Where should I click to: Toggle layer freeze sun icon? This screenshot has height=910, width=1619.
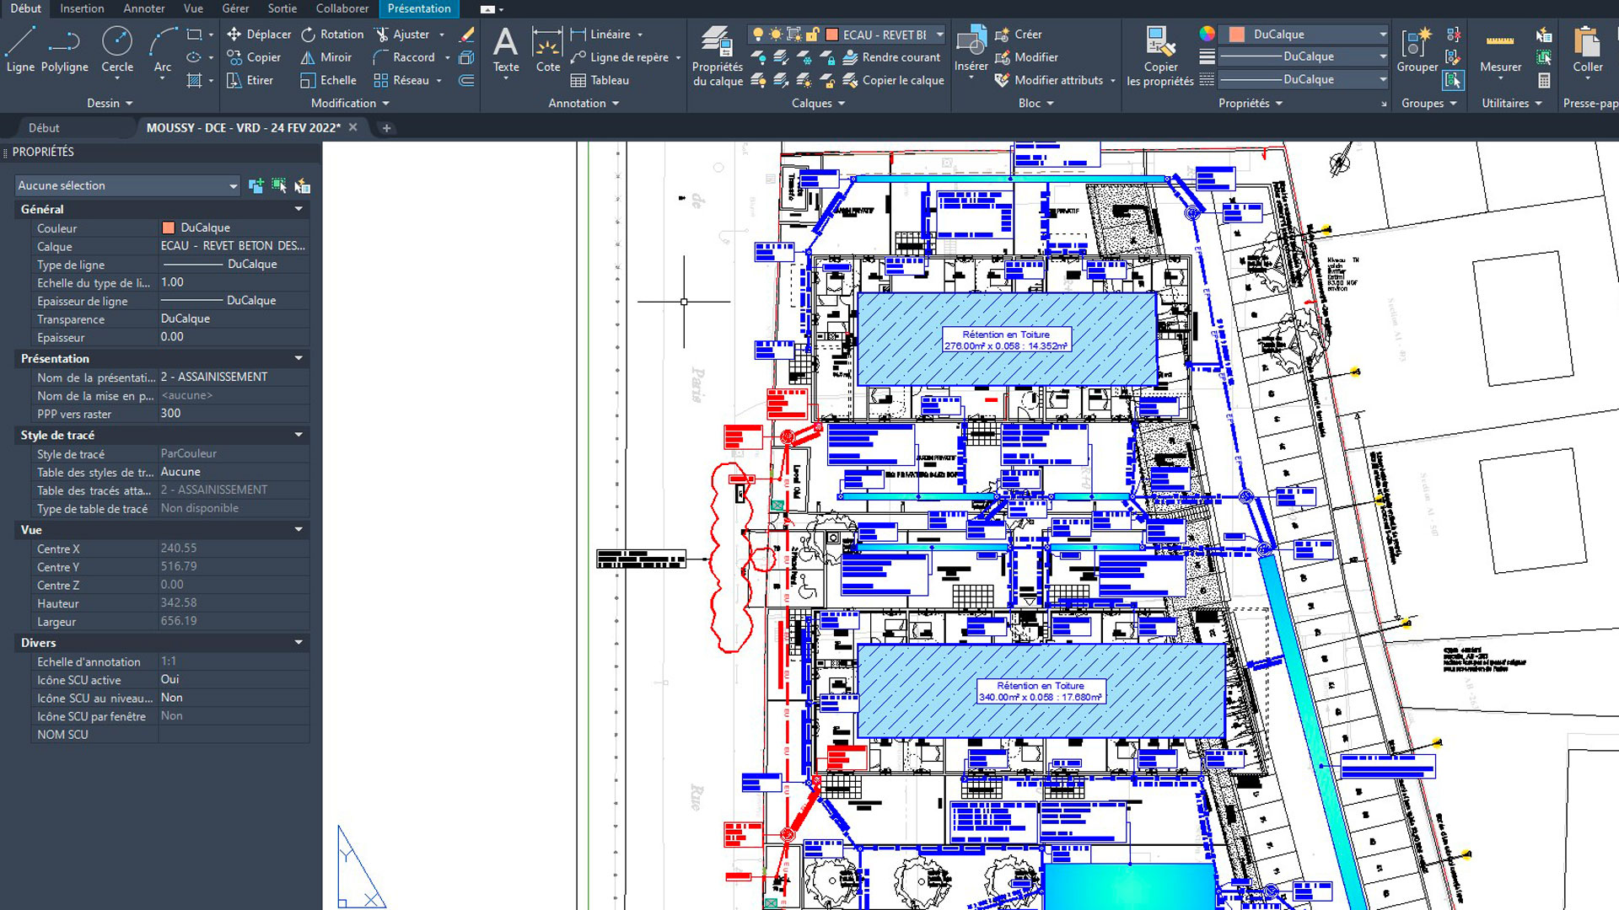(x=776, y=35)
